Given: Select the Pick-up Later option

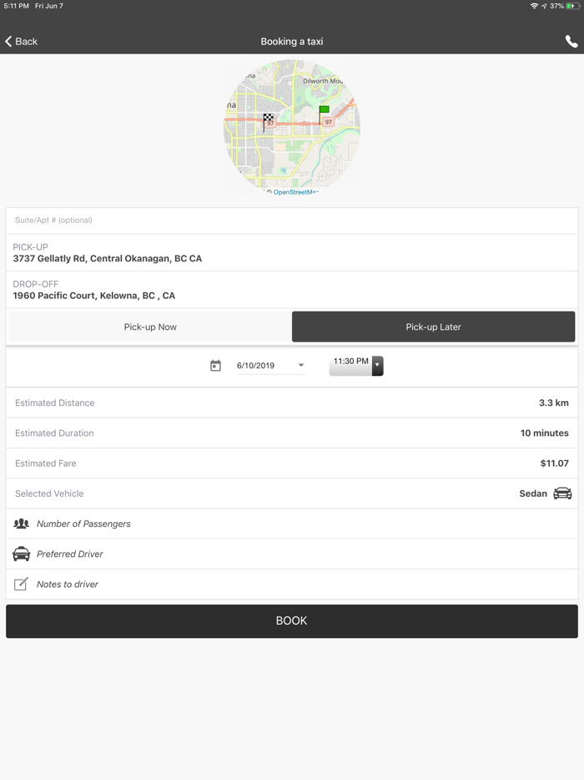Looking at the screenshot, I should click(x=433, y=327).
